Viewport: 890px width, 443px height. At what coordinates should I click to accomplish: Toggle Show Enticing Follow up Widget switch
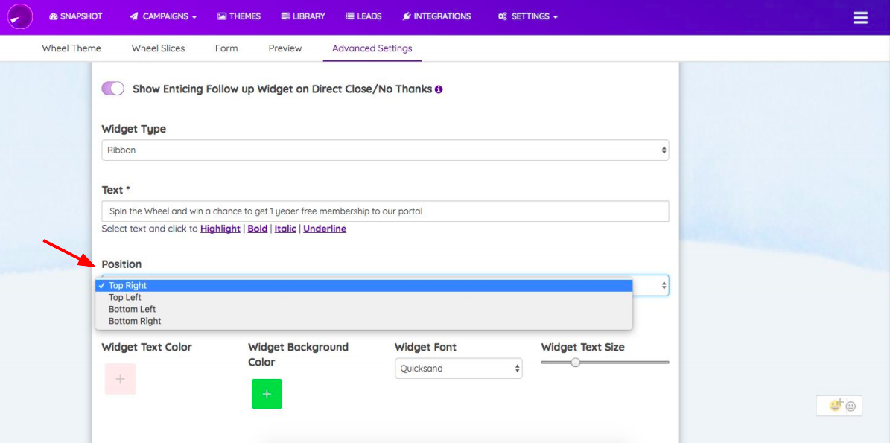[113, 89]
